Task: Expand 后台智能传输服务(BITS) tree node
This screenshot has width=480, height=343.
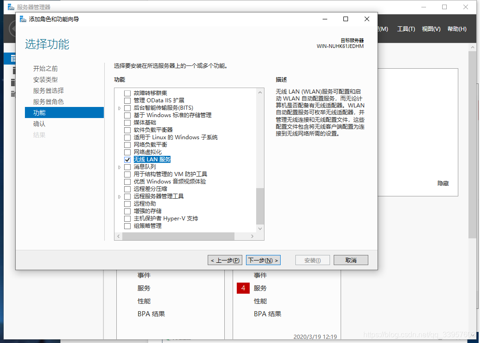Action: (120, 107)
